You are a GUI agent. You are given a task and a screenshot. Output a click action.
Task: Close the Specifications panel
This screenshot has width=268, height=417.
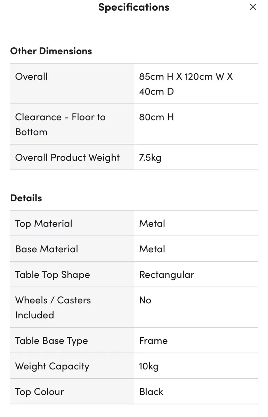253,7
